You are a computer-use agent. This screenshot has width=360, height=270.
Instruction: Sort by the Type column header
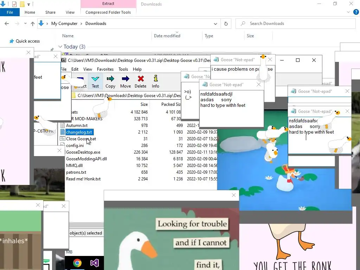(x=209, y=36)
